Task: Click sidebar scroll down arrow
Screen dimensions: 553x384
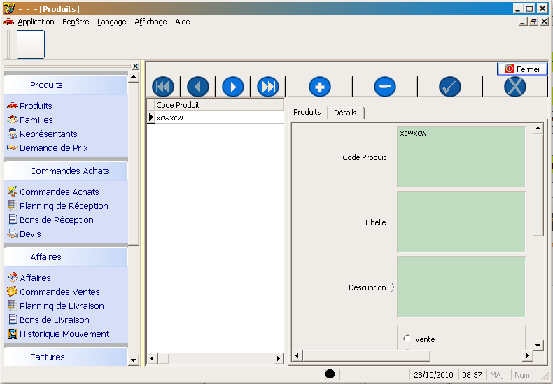Action: (x=133, y=360)
